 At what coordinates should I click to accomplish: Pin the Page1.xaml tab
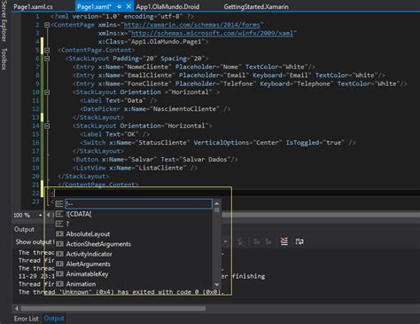click(119, 6)
